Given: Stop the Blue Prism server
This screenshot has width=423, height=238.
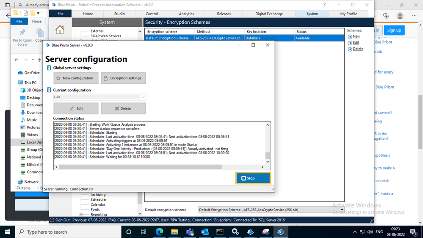Looking at the screenshot, I should [x=253, y=178].
